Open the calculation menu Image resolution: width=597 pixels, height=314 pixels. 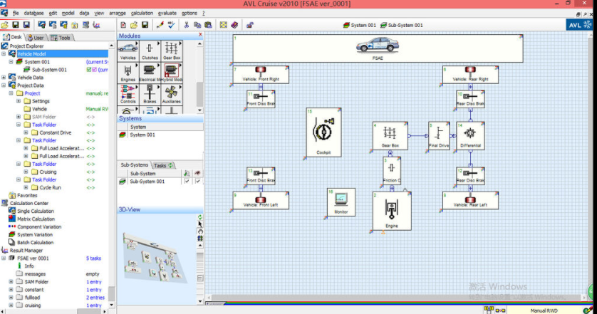coord(142,13)
